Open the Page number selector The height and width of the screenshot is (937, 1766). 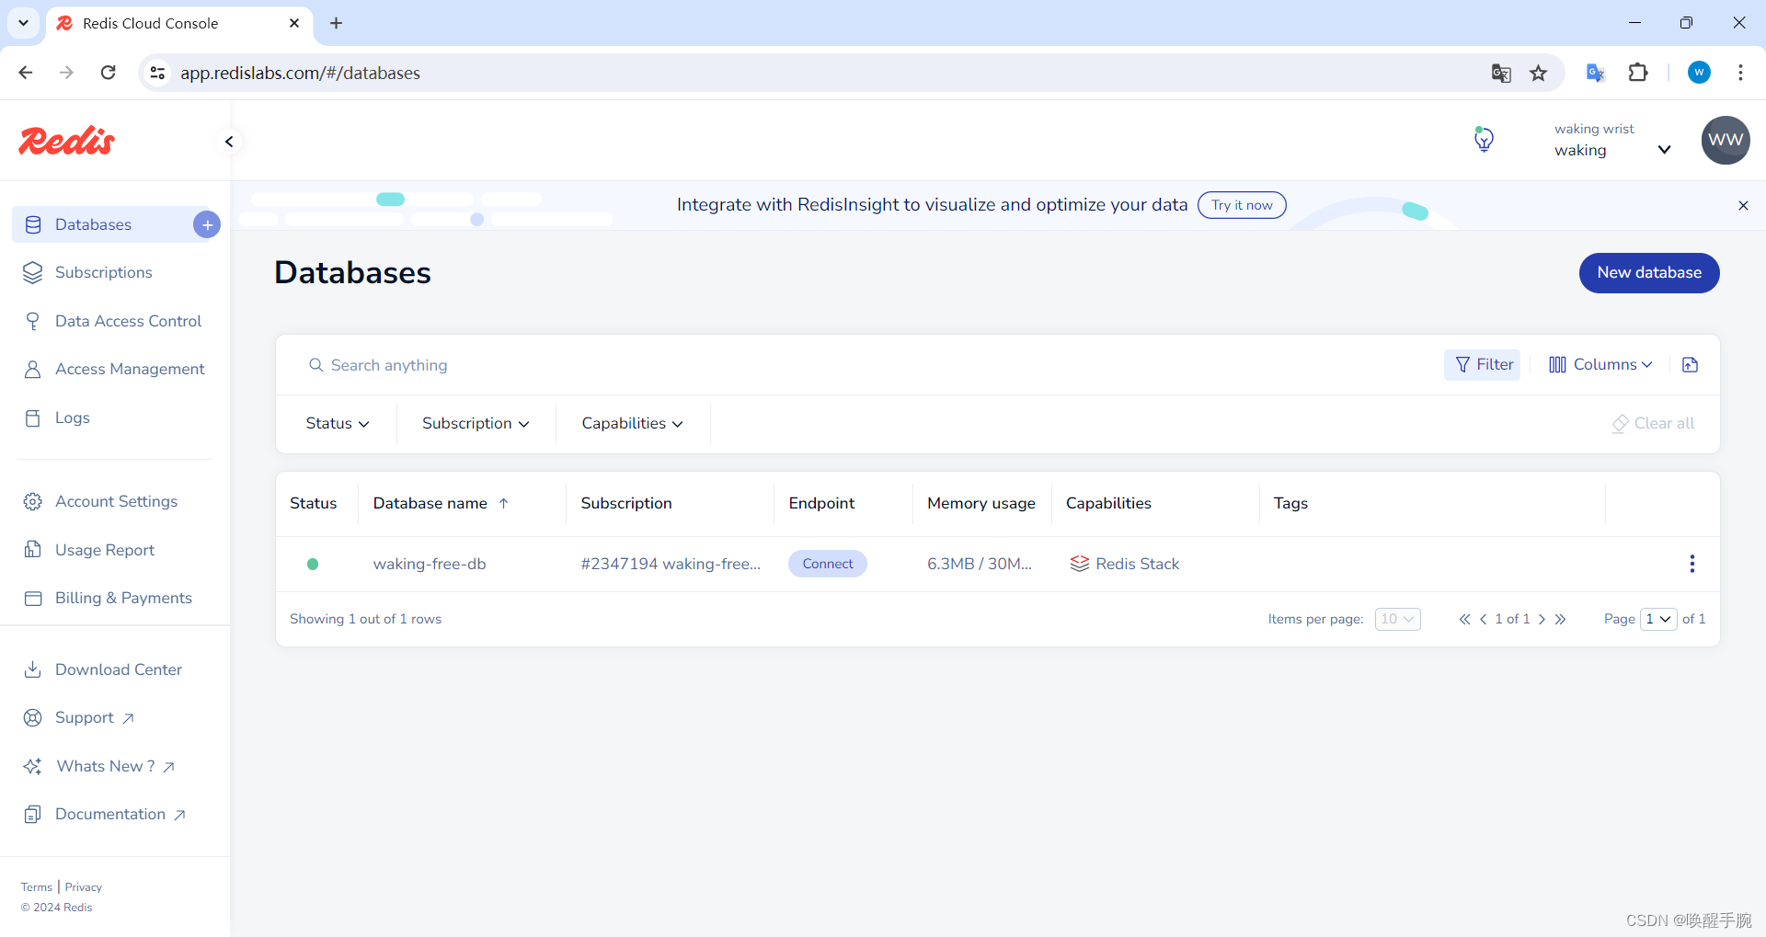[x=1658, y=619]
